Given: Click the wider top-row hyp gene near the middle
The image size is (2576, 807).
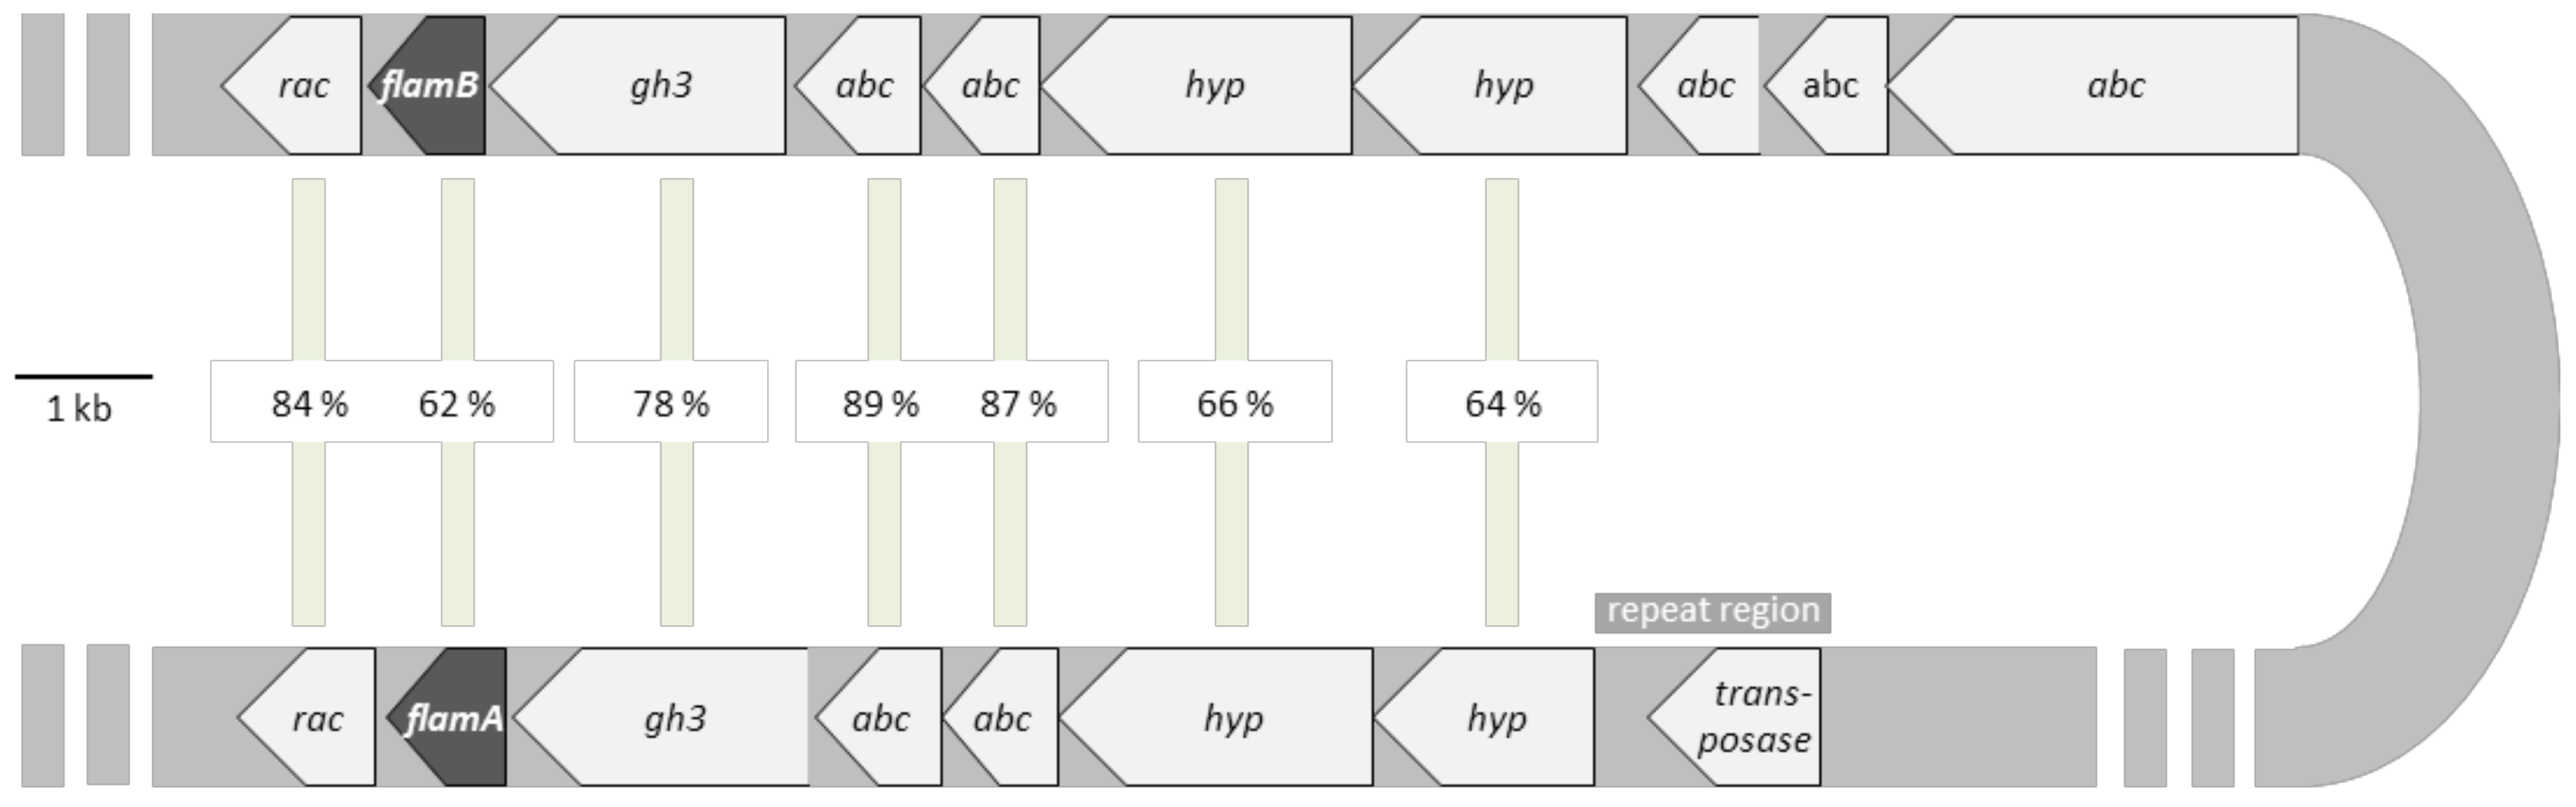Looking at the screenshot, I should coord(1197,85).
